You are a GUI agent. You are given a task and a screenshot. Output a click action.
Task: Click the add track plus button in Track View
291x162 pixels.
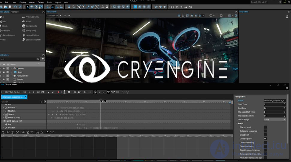45,102
